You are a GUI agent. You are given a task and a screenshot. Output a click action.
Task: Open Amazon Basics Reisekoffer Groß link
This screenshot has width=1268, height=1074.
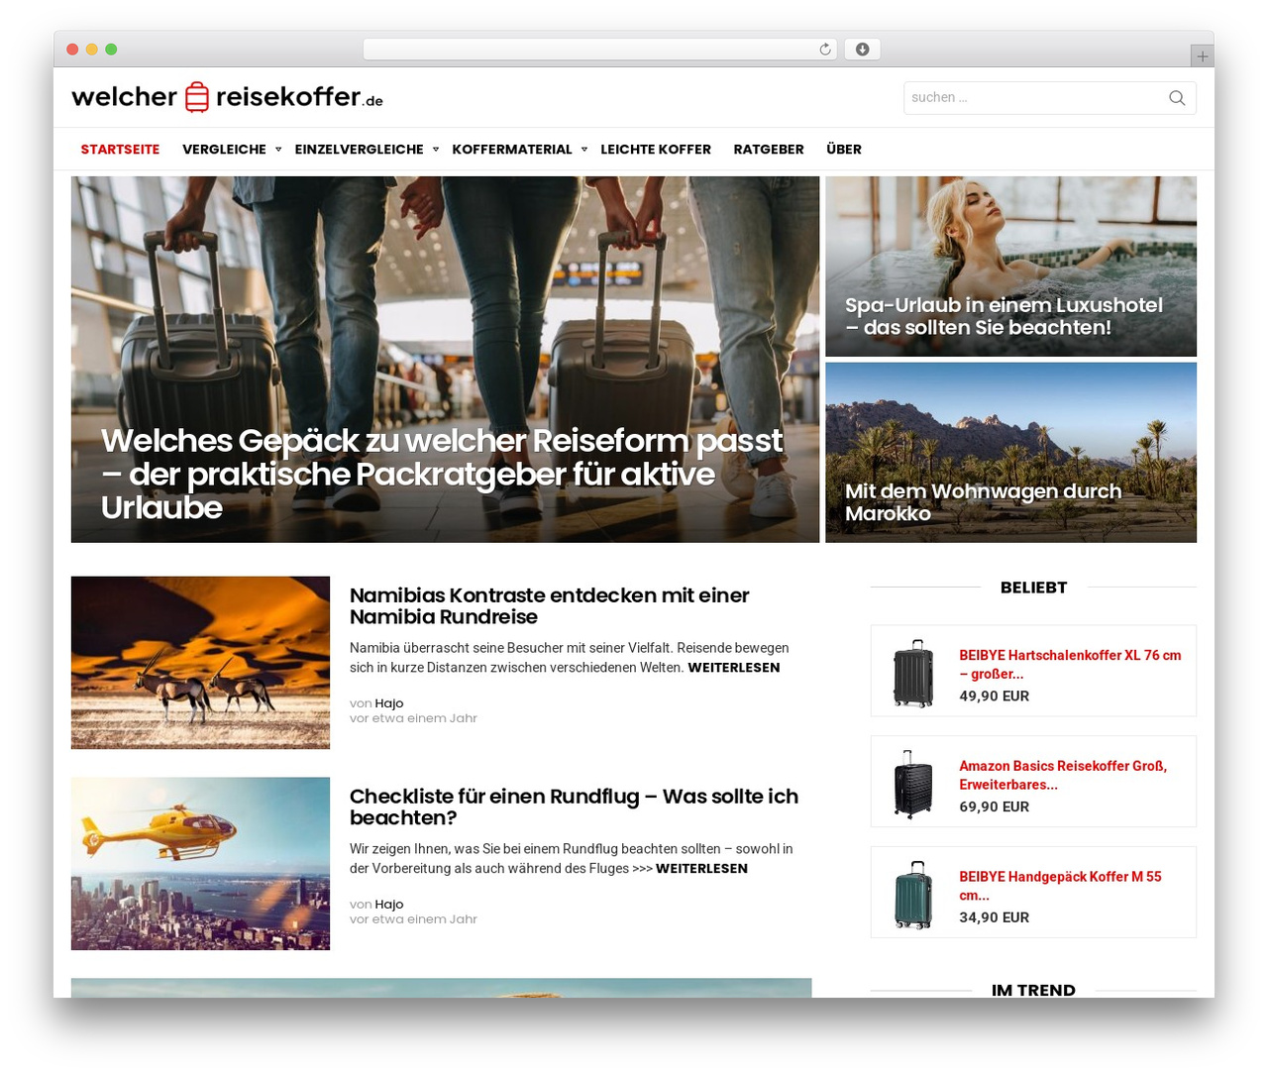[1063, 775]
